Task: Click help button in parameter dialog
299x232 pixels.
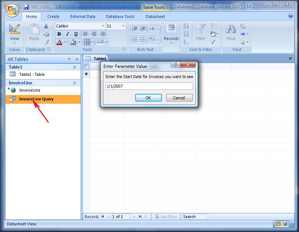Action: (x=176, y=65)
